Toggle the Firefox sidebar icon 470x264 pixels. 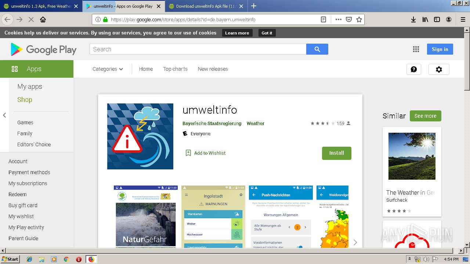(437, 20)
